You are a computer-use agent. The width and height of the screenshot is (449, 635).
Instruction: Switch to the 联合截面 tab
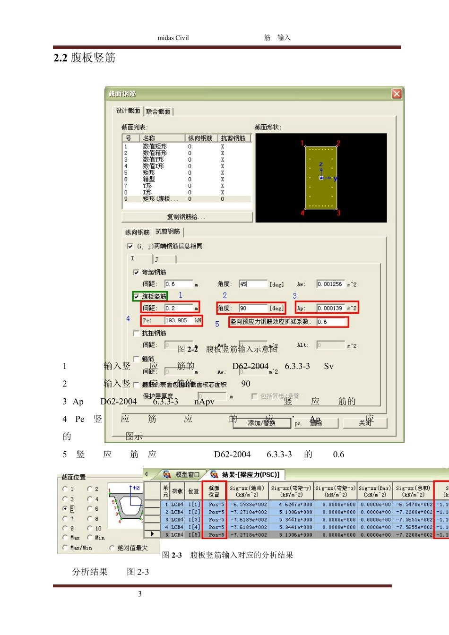pyautogui.click(x=158, y=112)
